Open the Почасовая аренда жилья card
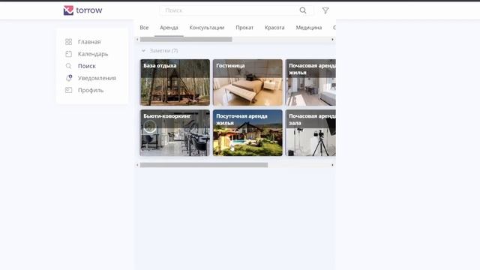480x270 pixels. (x=310, y=82)
